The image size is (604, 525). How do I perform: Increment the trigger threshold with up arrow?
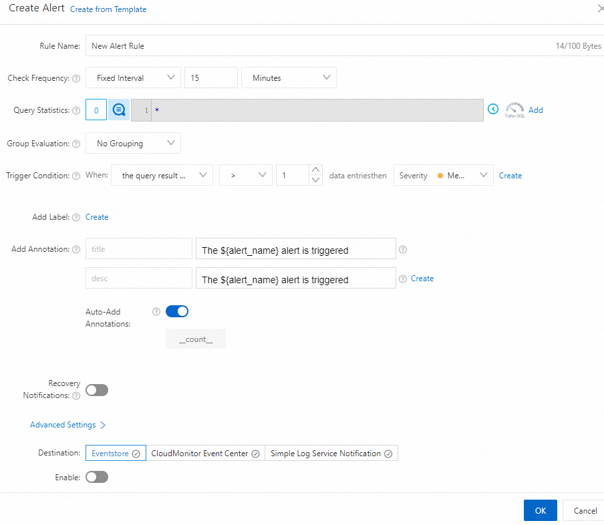click(x=315, y=170)
